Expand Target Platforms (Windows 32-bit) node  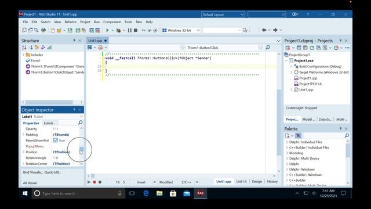[291, 72]
